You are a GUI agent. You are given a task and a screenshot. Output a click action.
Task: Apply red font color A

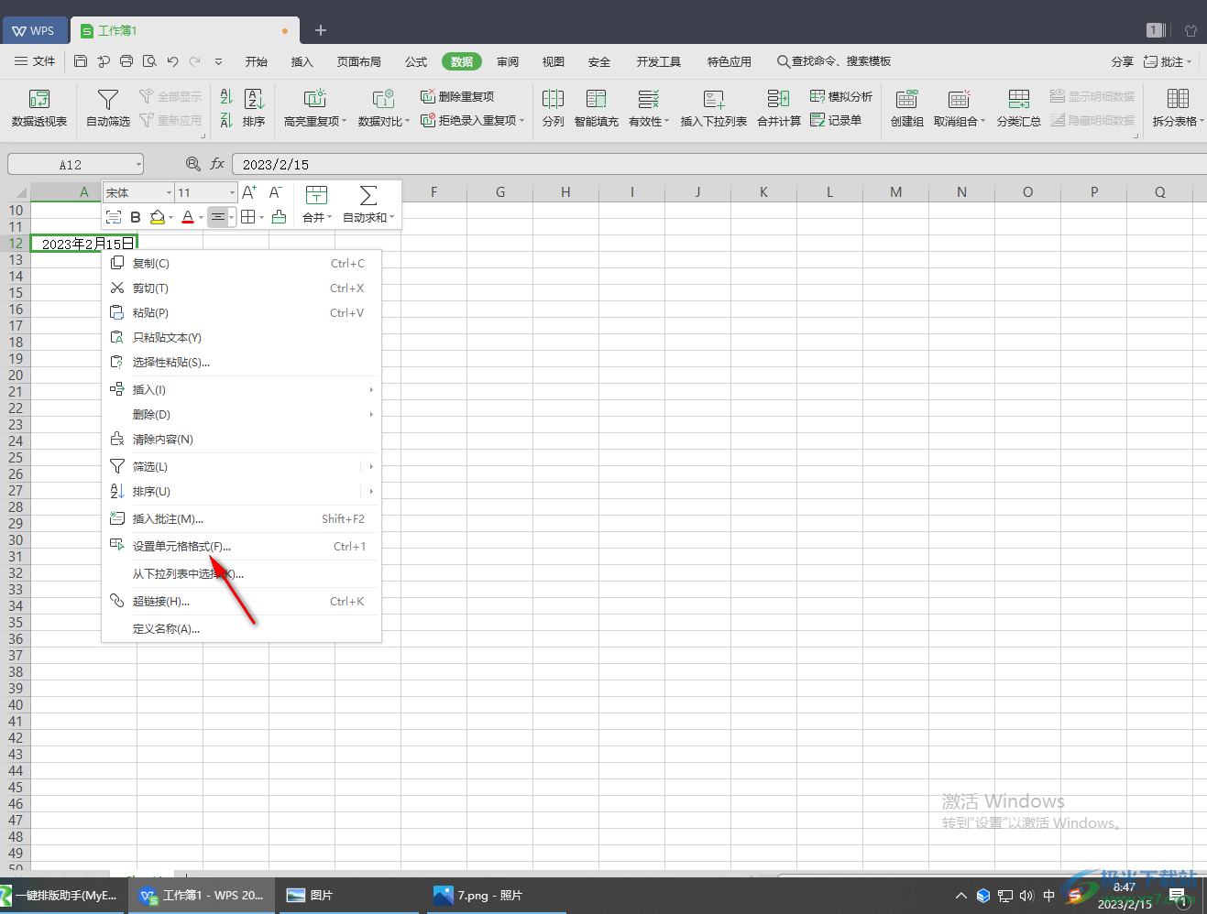pos(188,217)
